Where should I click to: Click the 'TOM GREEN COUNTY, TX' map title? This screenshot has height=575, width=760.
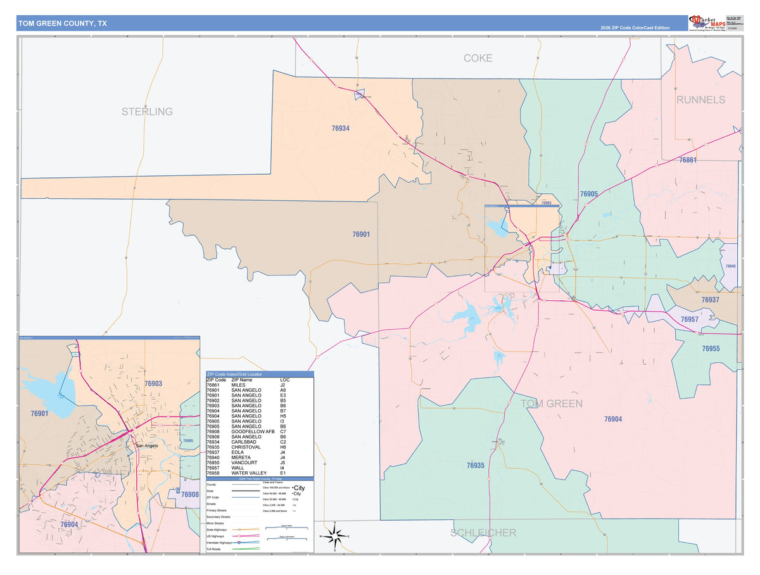click(x=63, y=23)
